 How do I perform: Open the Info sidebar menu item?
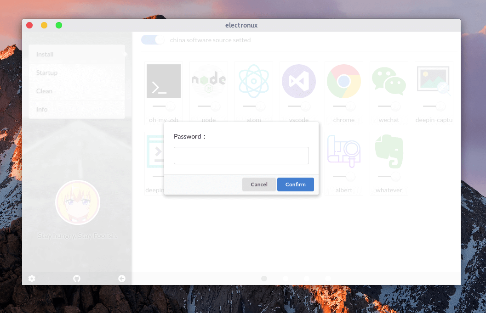[76, 109]
